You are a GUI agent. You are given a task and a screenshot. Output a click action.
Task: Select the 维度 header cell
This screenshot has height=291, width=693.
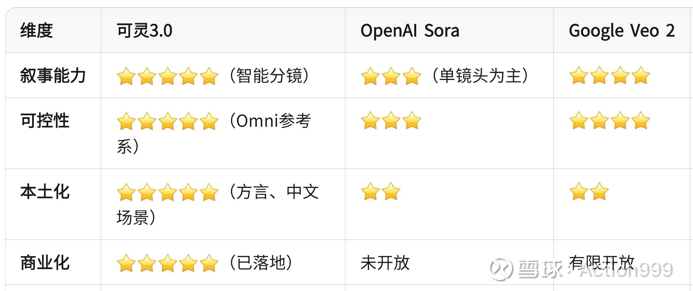click(37, 30)
